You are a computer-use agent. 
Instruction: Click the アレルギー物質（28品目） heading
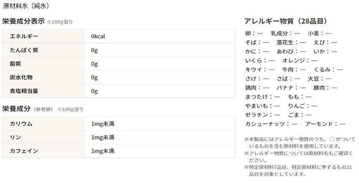click(x=285, y=21)
